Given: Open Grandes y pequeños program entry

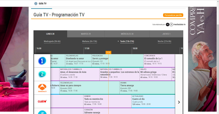Looking at the screenshot, I should 120,74.
